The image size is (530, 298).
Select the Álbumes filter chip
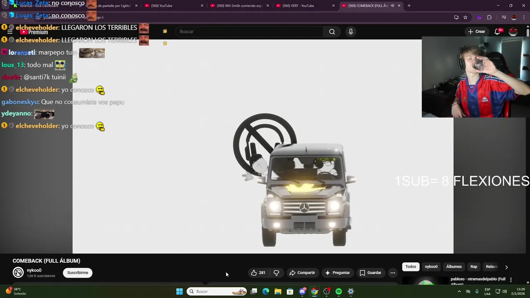(x=454, y=267)
